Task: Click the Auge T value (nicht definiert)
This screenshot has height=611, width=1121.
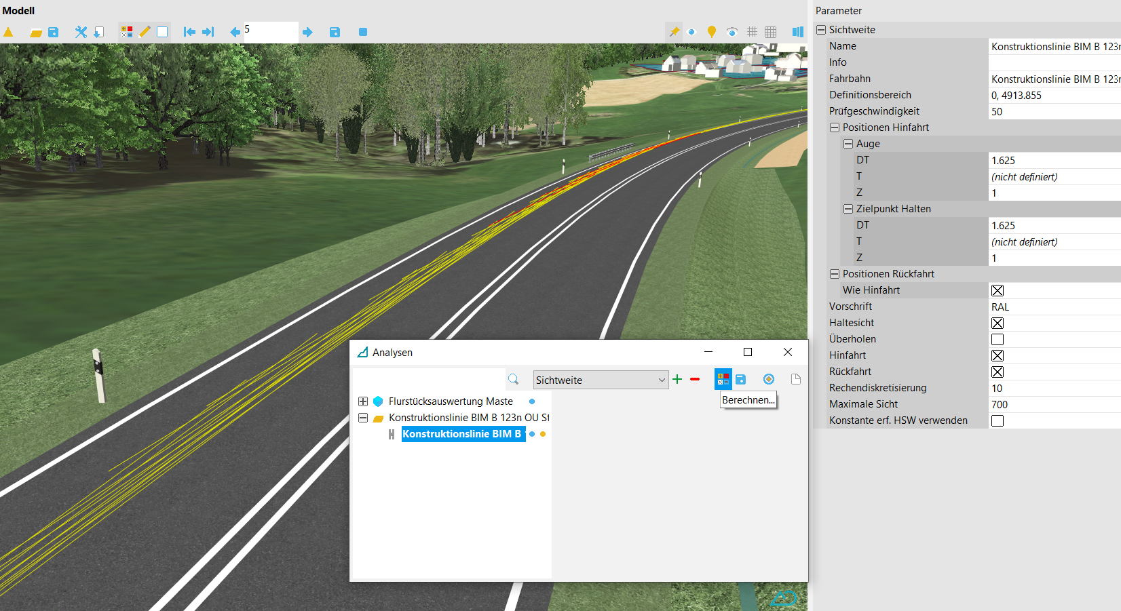Action: (1054, 176)
